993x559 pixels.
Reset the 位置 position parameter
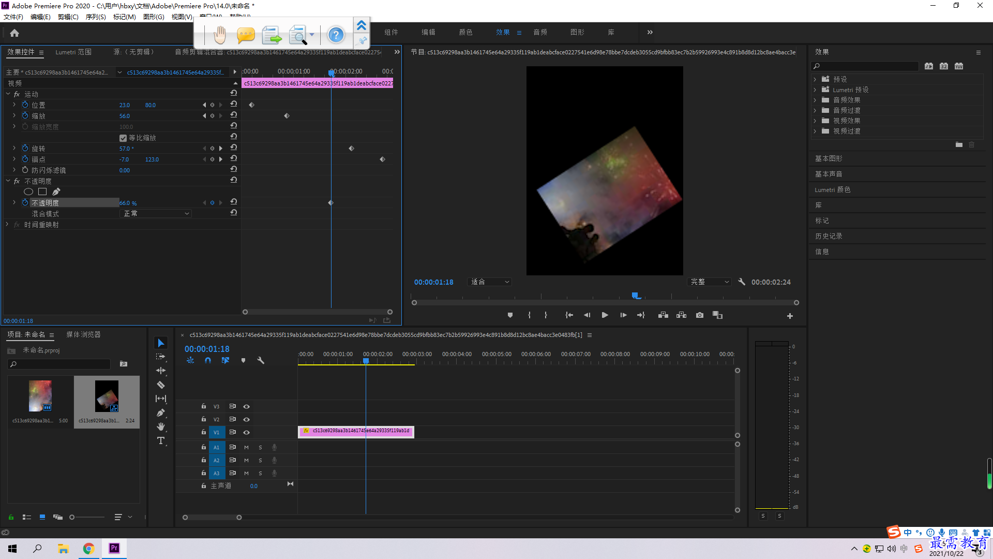(x=234, y=104)
